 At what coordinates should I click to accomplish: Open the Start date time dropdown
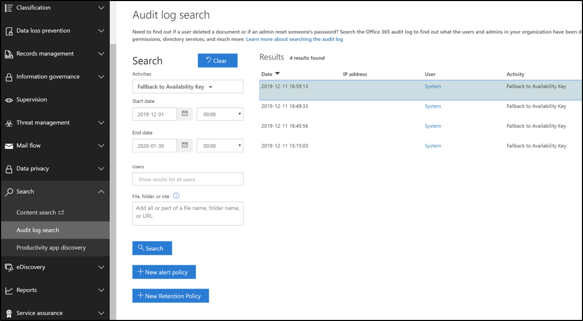[220, 114]
